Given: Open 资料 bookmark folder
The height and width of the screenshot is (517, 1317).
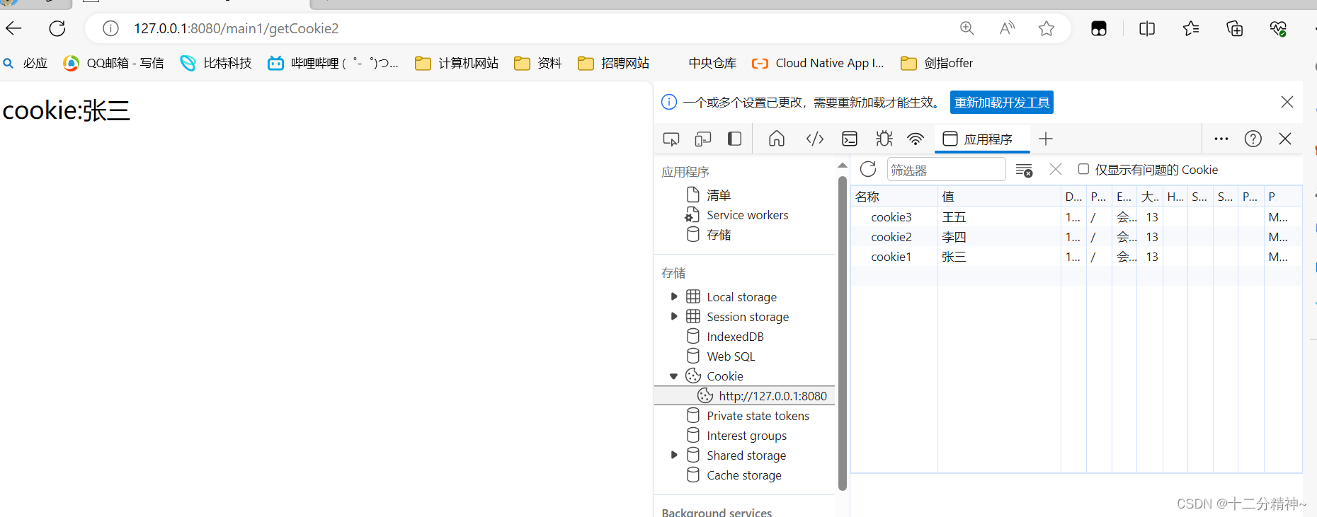Looking at the screenshot, I should [538, 63].
